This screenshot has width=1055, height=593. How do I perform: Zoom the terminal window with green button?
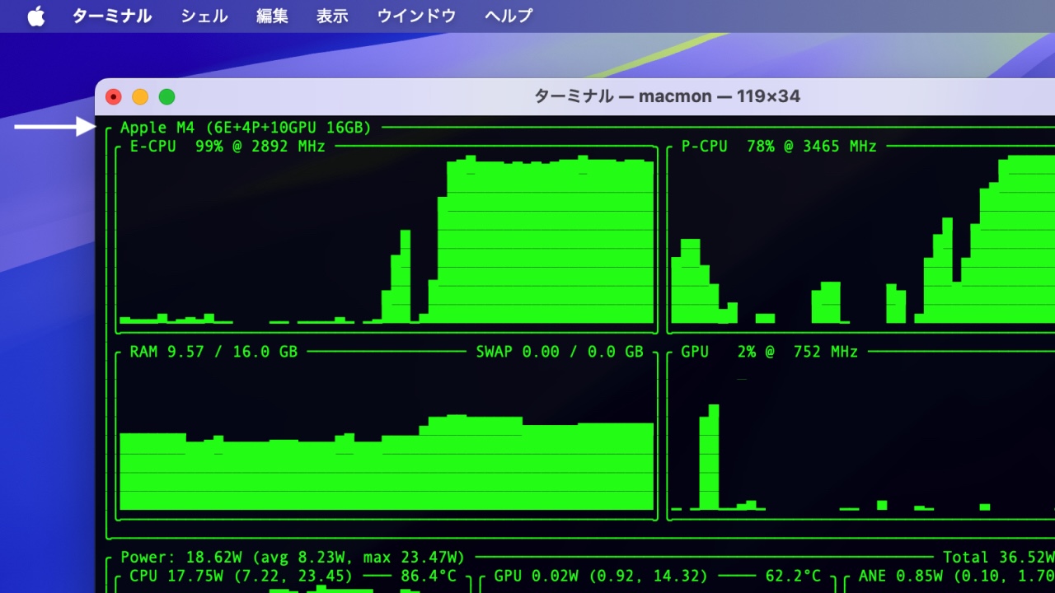coord(166,97)
